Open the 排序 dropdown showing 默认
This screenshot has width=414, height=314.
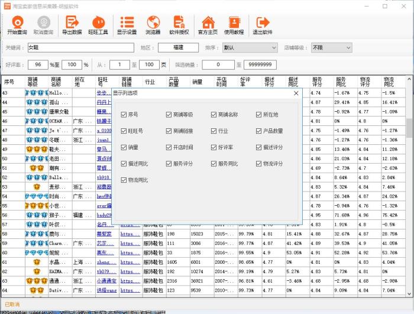pyautogui.click(x=250, y=48)
